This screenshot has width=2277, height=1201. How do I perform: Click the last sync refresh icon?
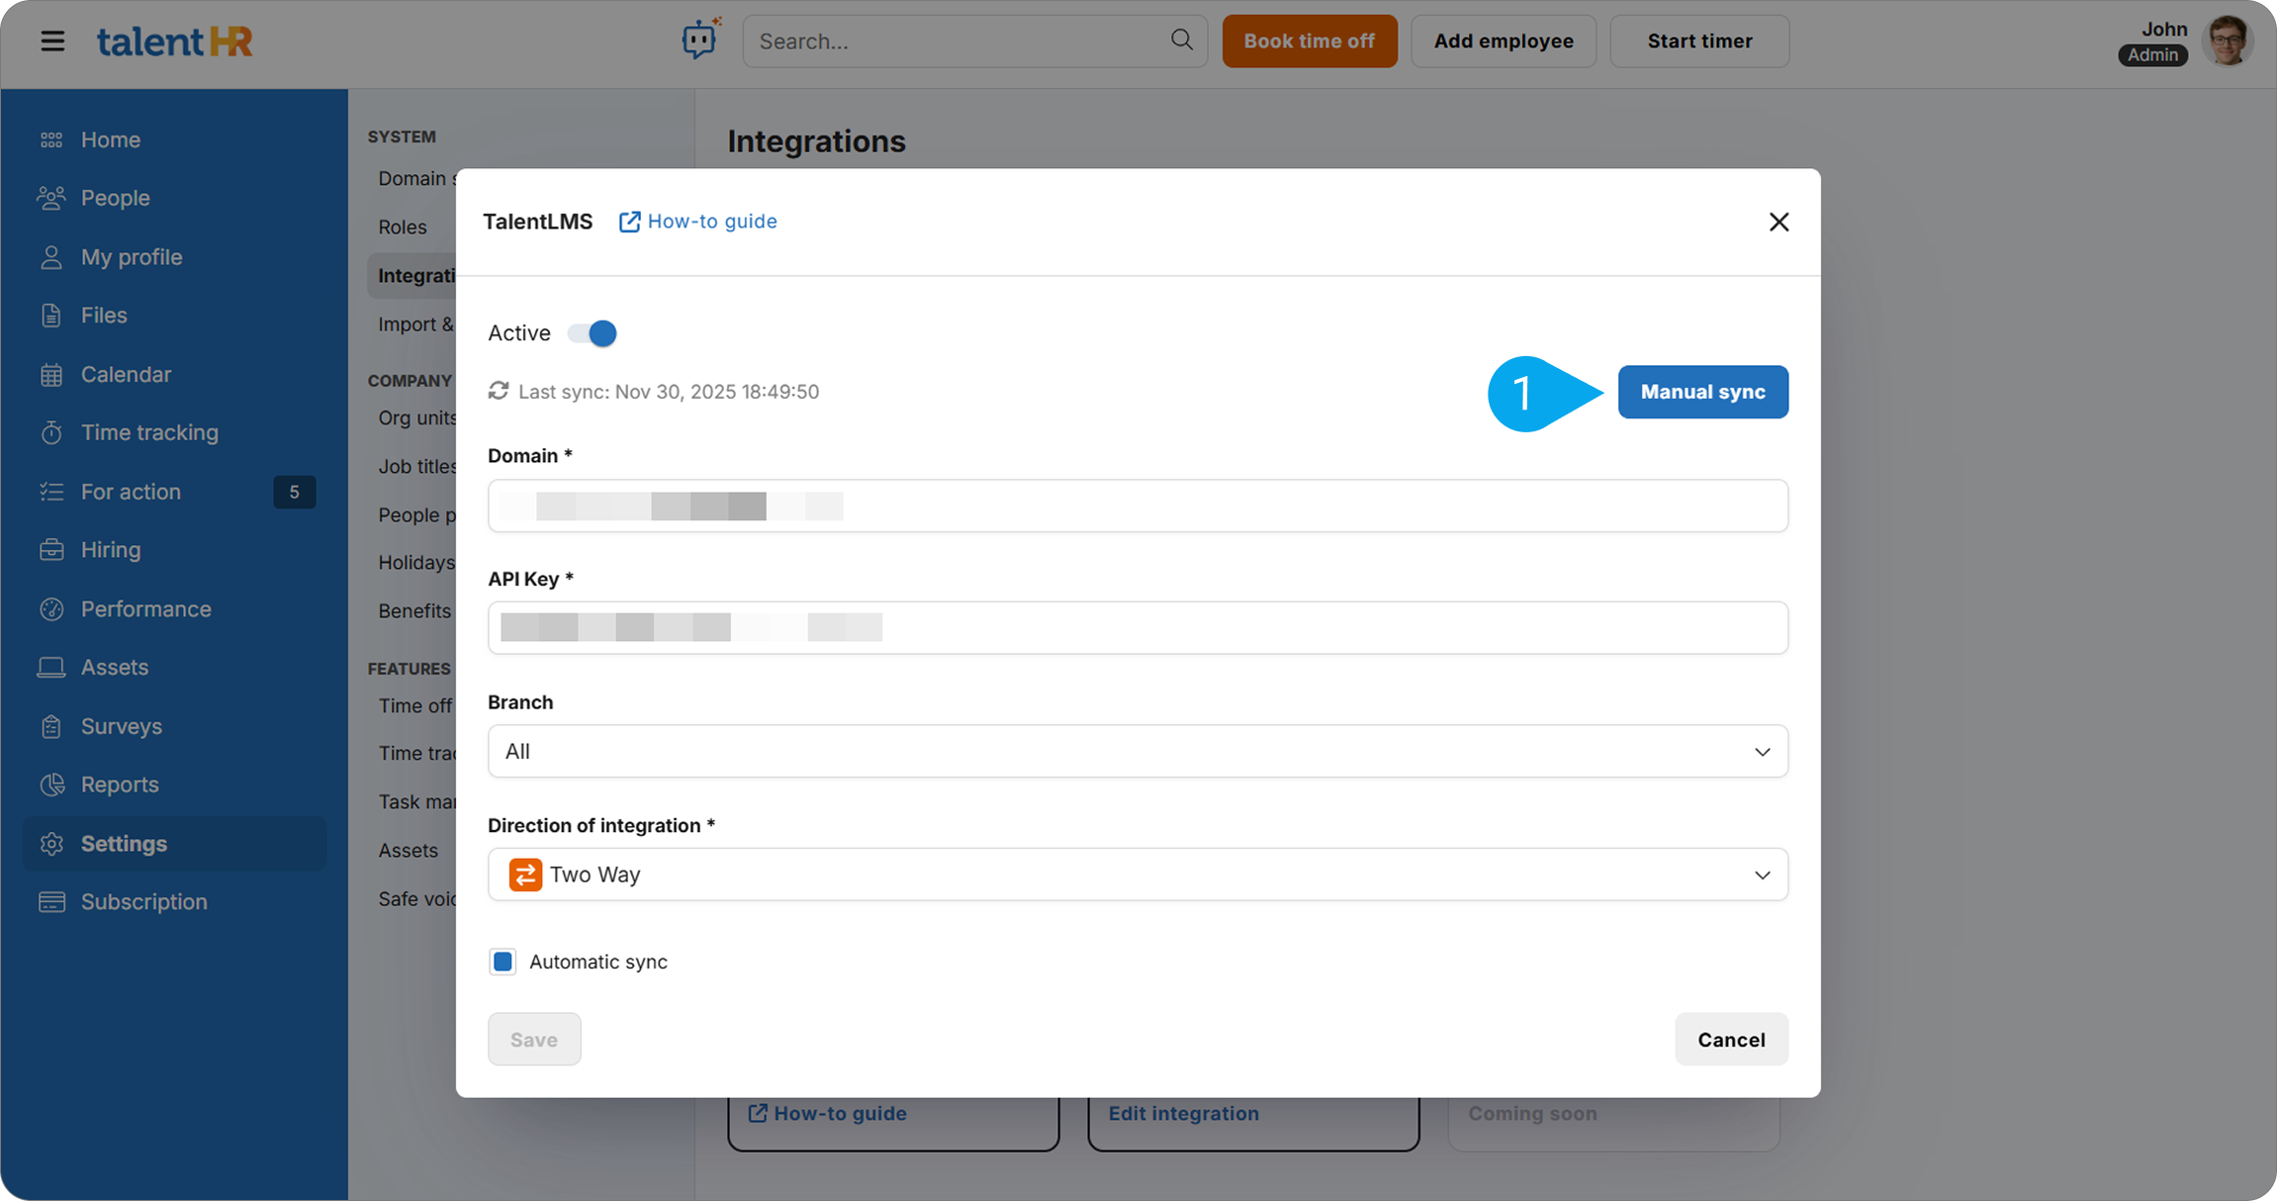point(499,392)
